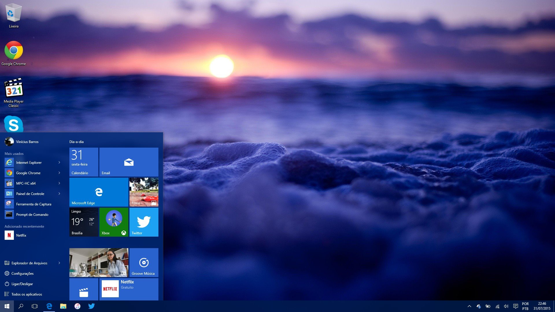
Task: Open the Notícias news tile
Action: (99, 263)
